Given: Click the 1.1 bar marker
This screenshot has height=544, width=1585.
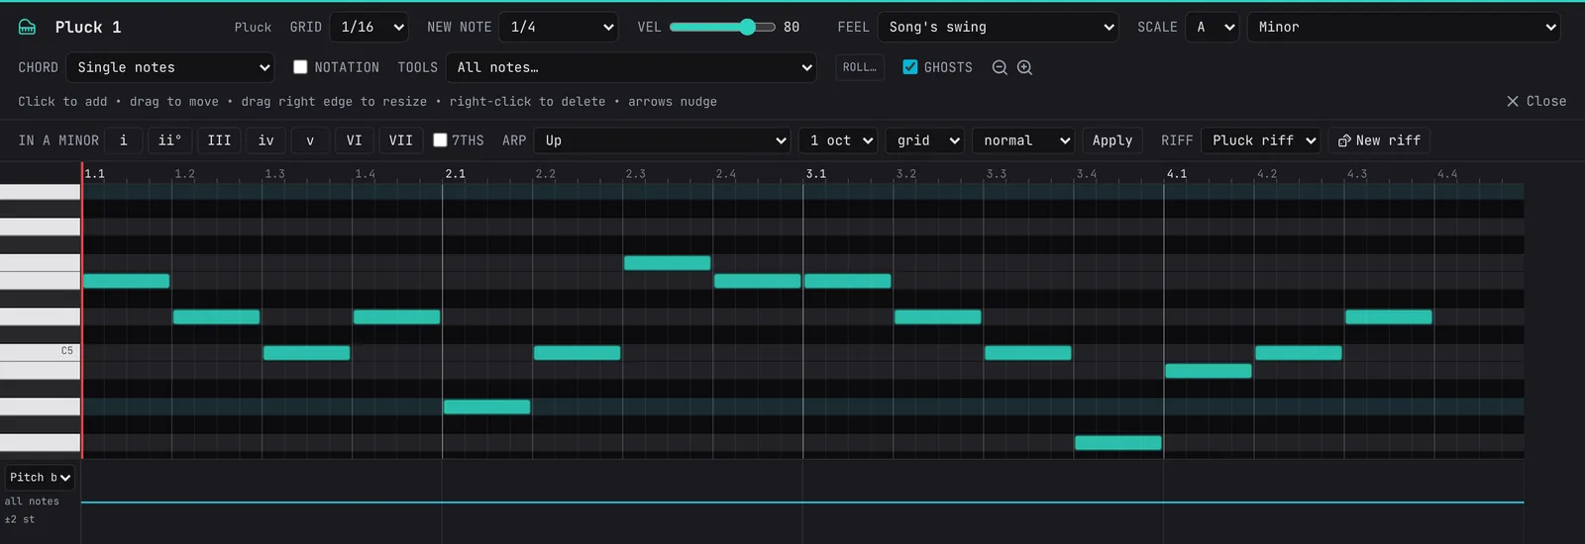Looking at the screenshot, I should [95, 173].
